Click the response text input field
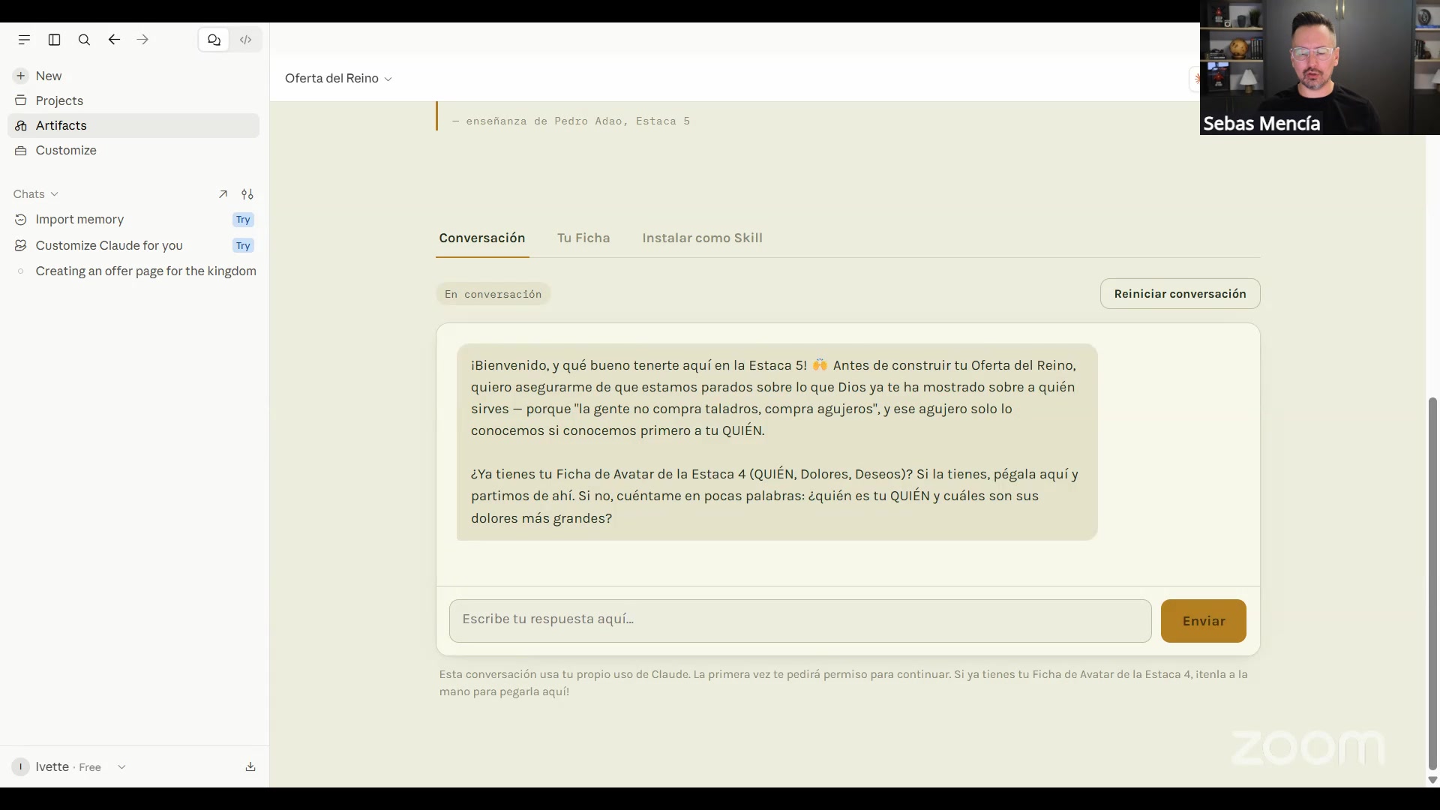Viewport: 1440px width, 810px height. pos(800,621)
